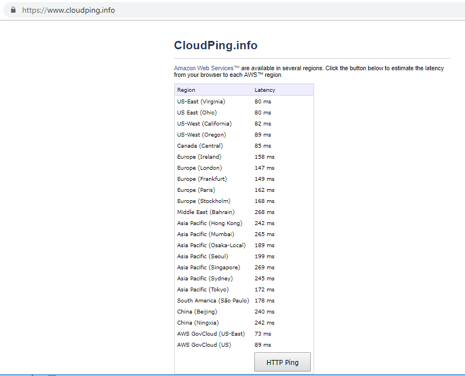Select the Asia Pacific (Hong Kong) label
This screenshot has height=376, width=465.
210,223
